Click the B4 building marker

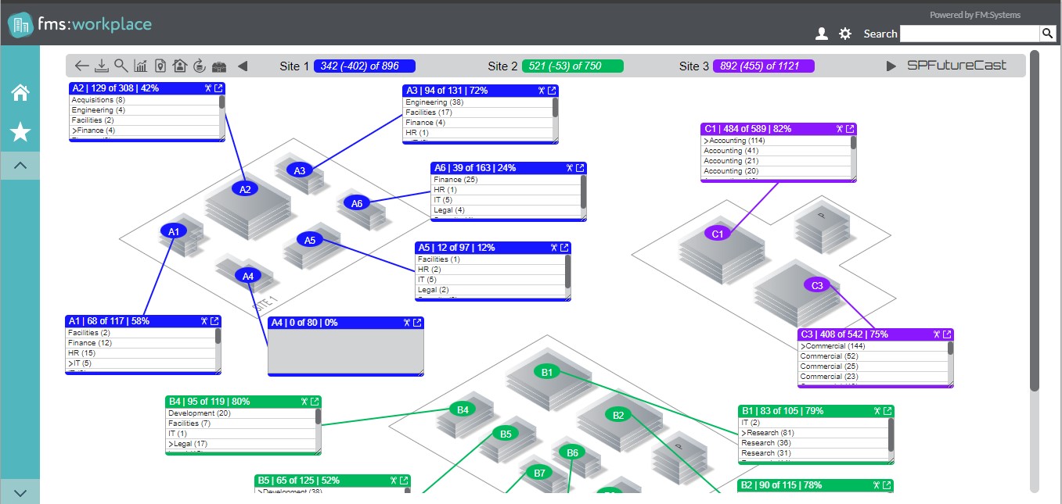[x=463, y=409]
